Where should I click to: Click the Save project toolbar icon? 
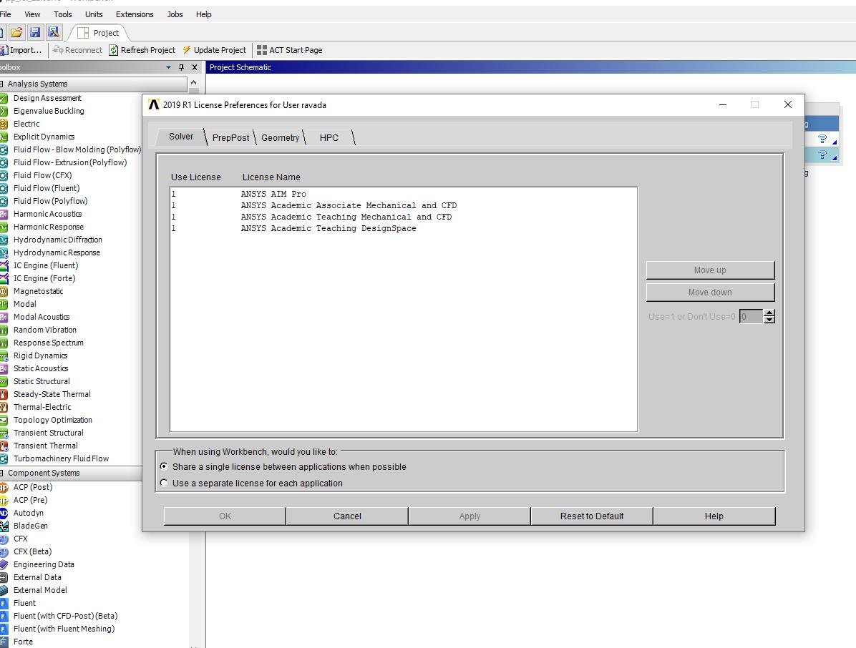tap(35, 33)
